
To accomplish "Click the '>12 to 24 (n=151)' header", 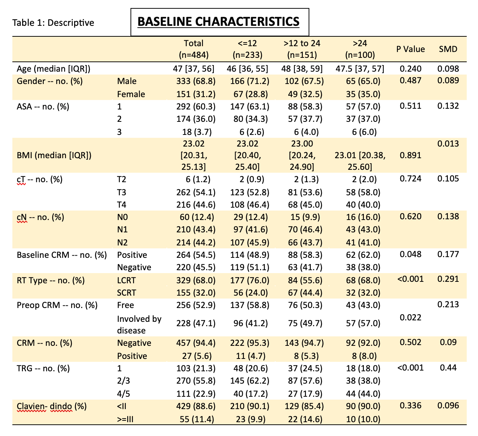I will [x=302, y=49].
